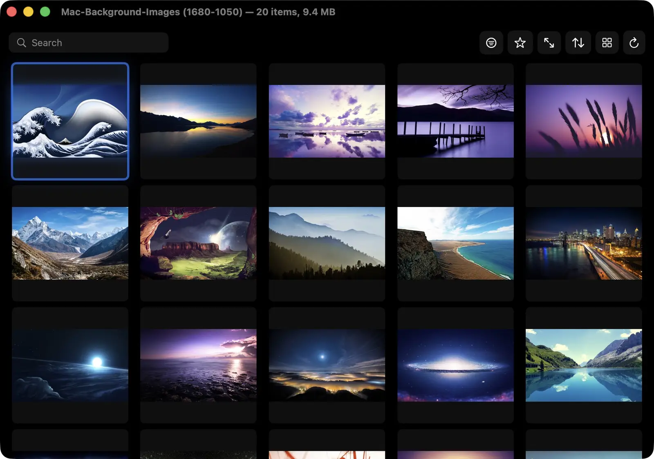Select the moonlit glowing clouds thumbnail
The height and width of the screenshot is (459, 654).
(327, 365)
